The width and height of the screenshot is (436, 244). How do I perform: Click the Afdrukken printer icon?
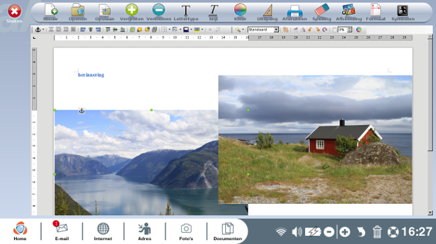294,12
